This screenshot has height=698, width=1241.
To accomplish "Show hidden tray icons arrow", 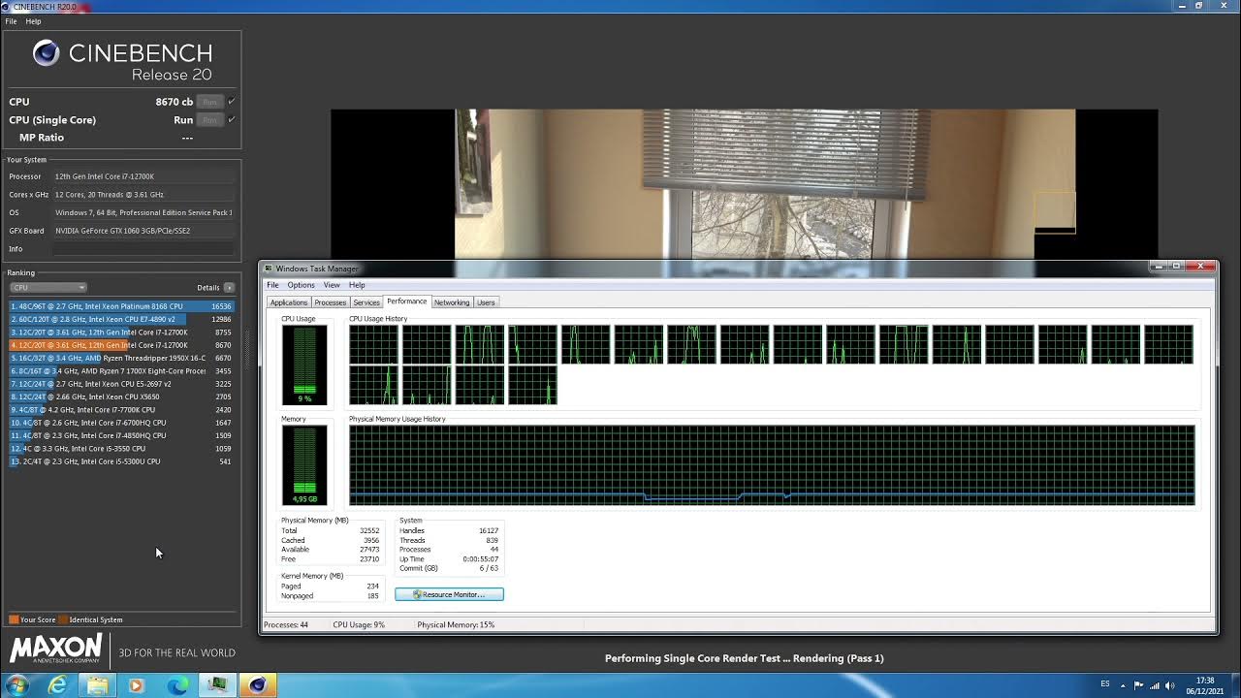I will [x=1125, y=685].
